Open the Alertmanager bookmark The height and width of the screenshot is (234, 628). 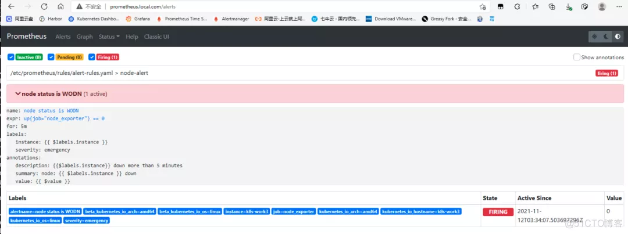pos(231,19)
